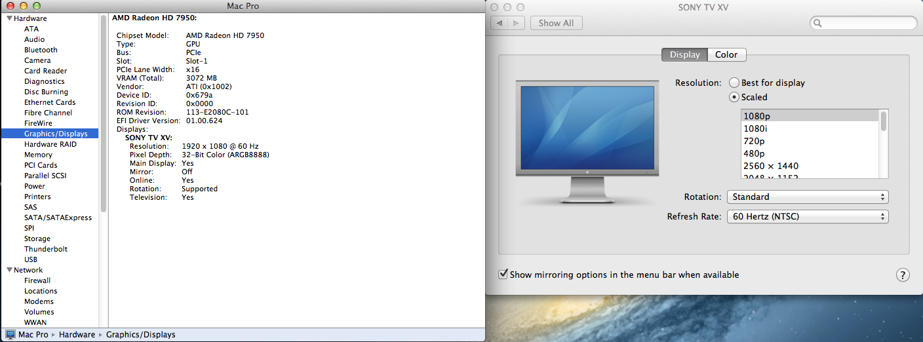Switch to the Color tab
The height and width of the screenshot is (342, 923).
pyautogui.click(x=726, y=55)
